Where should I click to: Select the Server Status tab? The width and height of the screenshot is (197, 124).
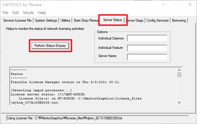click(113, 20)
